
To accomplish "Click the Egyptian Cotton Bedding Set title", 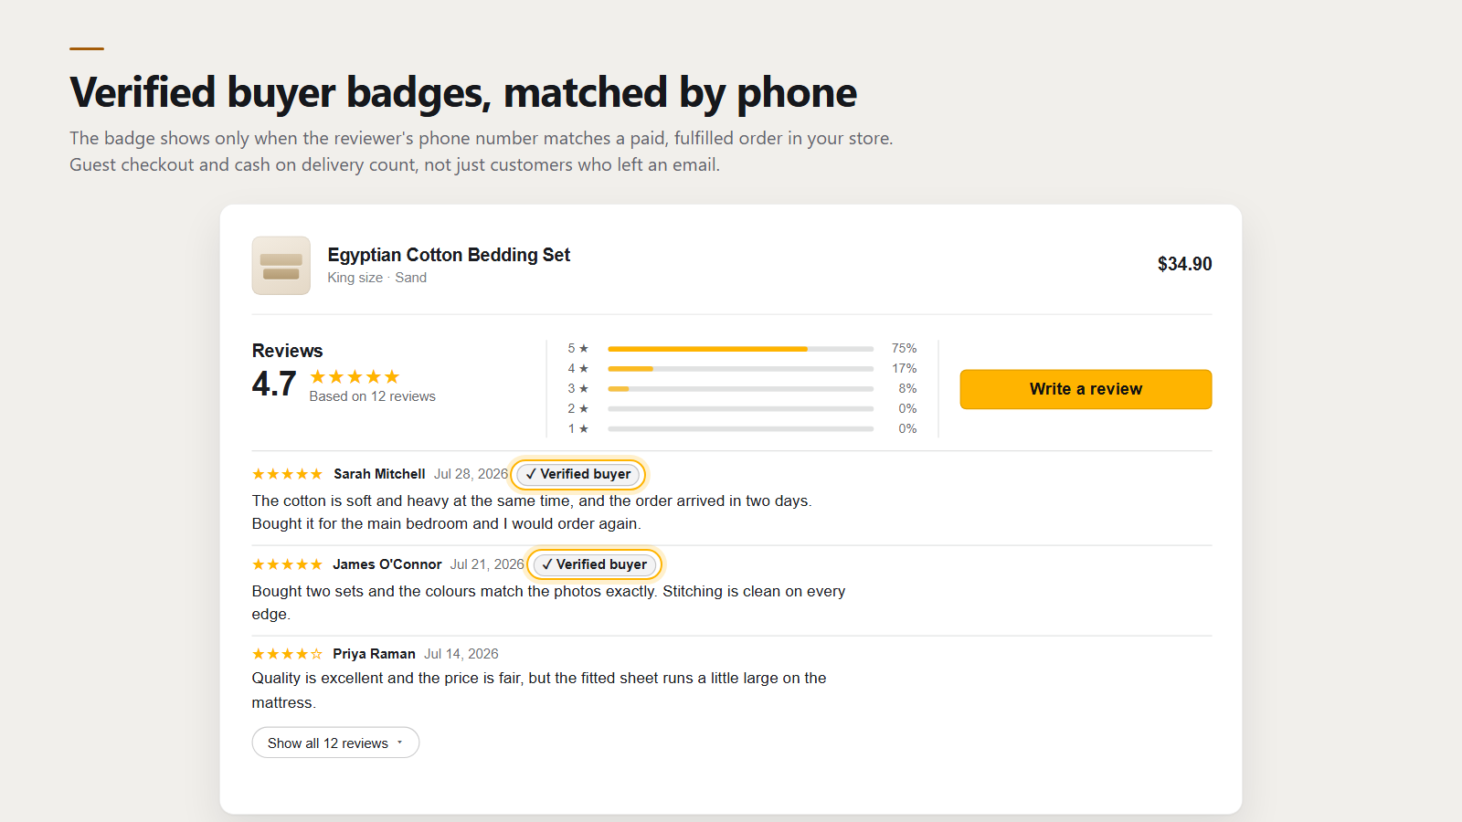I will coord(449,255).
